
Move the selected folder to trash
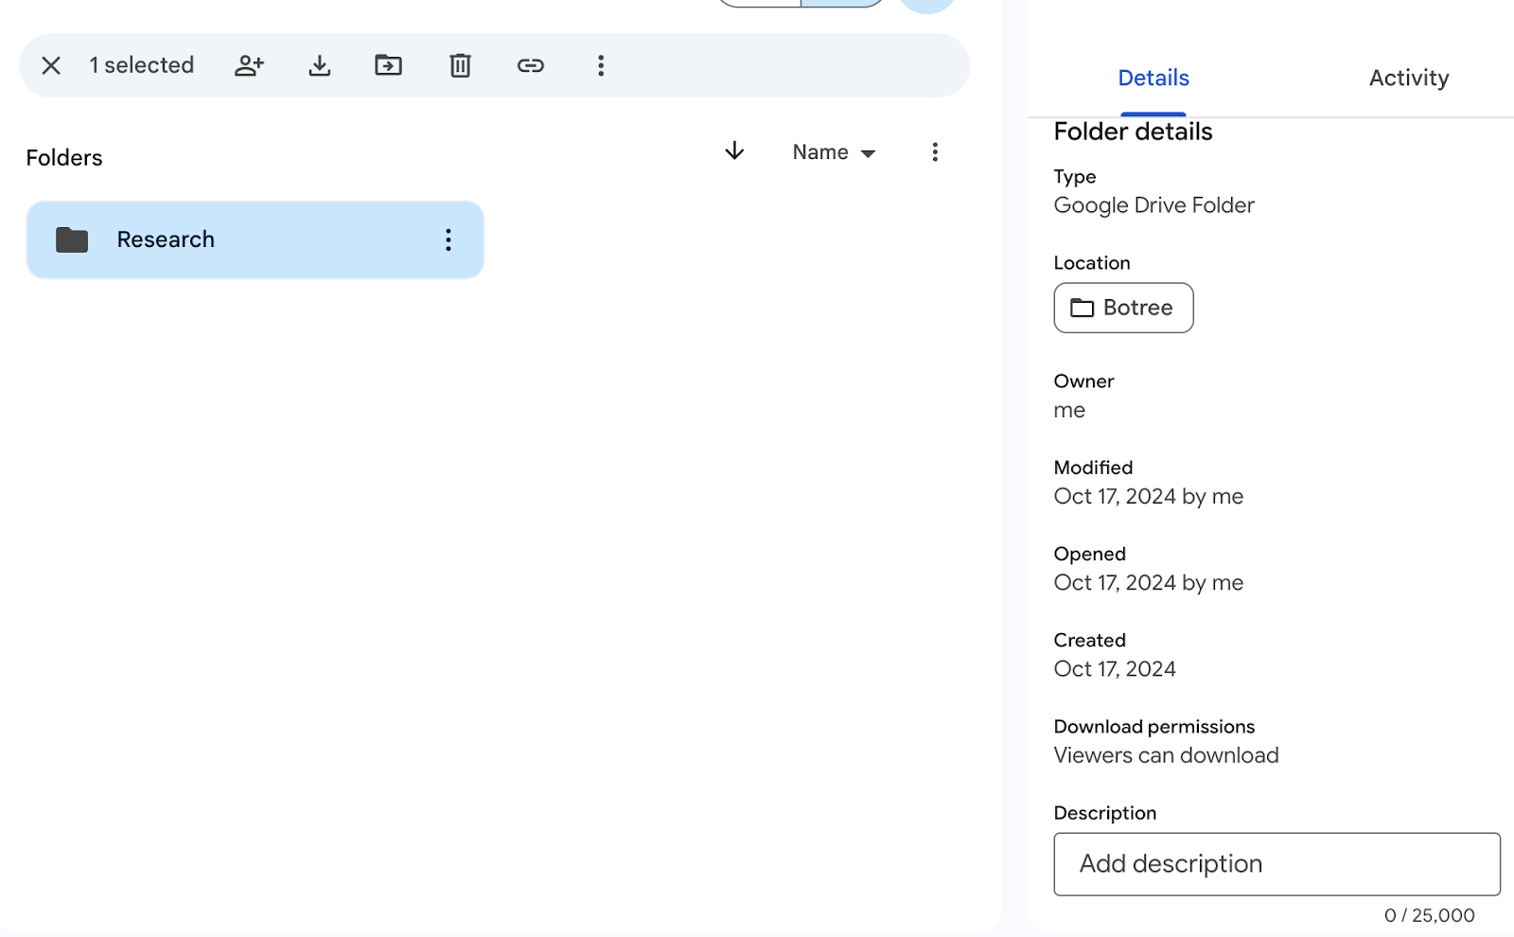(x=460, y=65)
